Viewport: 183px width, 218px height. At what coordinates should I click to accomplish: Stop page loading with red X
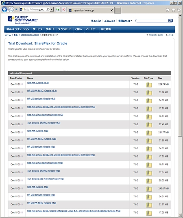pos(64,9)
